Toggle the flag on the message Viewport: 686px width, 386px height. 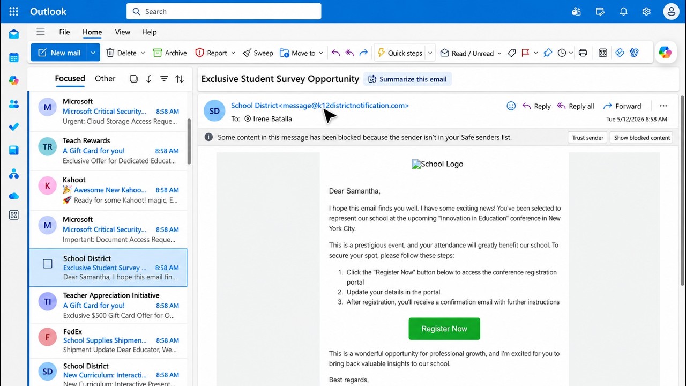pos(525,53)
